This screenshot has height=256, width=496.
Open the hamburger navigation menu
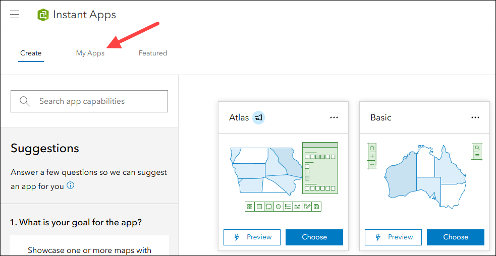coord(15,15)
